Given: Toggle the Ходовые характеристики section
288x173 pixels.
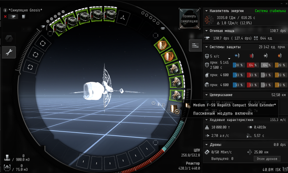Looking at the screenshot, I should tap(206, 120).
